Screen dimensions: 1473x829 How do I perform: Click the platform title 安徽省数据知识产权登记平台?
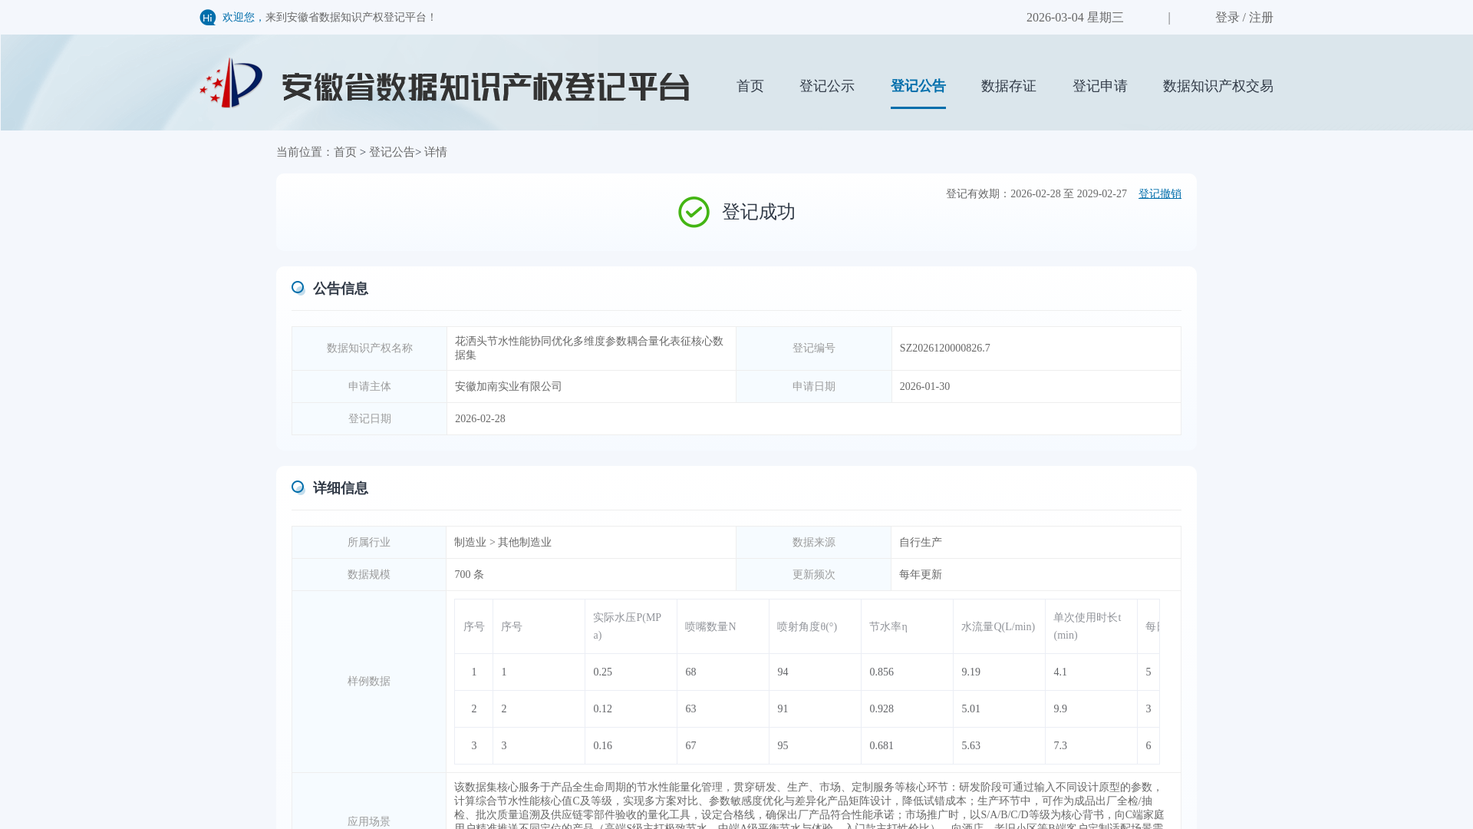click(485, 87)
